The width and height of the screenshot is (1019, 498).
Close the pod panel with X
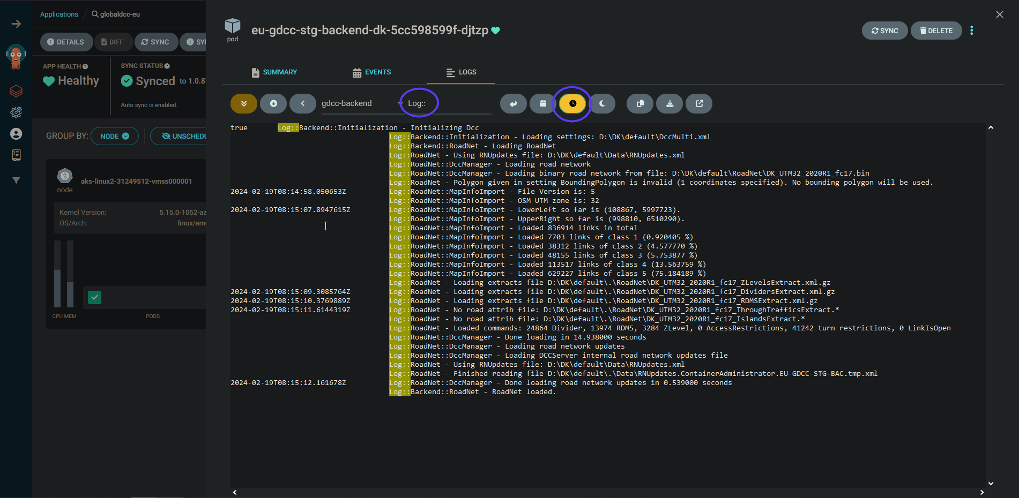[x=1000, y=14]
